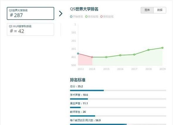Click the 学术声誉：18.6 label
The image size is (173, 125).
[x=79, y=95]
